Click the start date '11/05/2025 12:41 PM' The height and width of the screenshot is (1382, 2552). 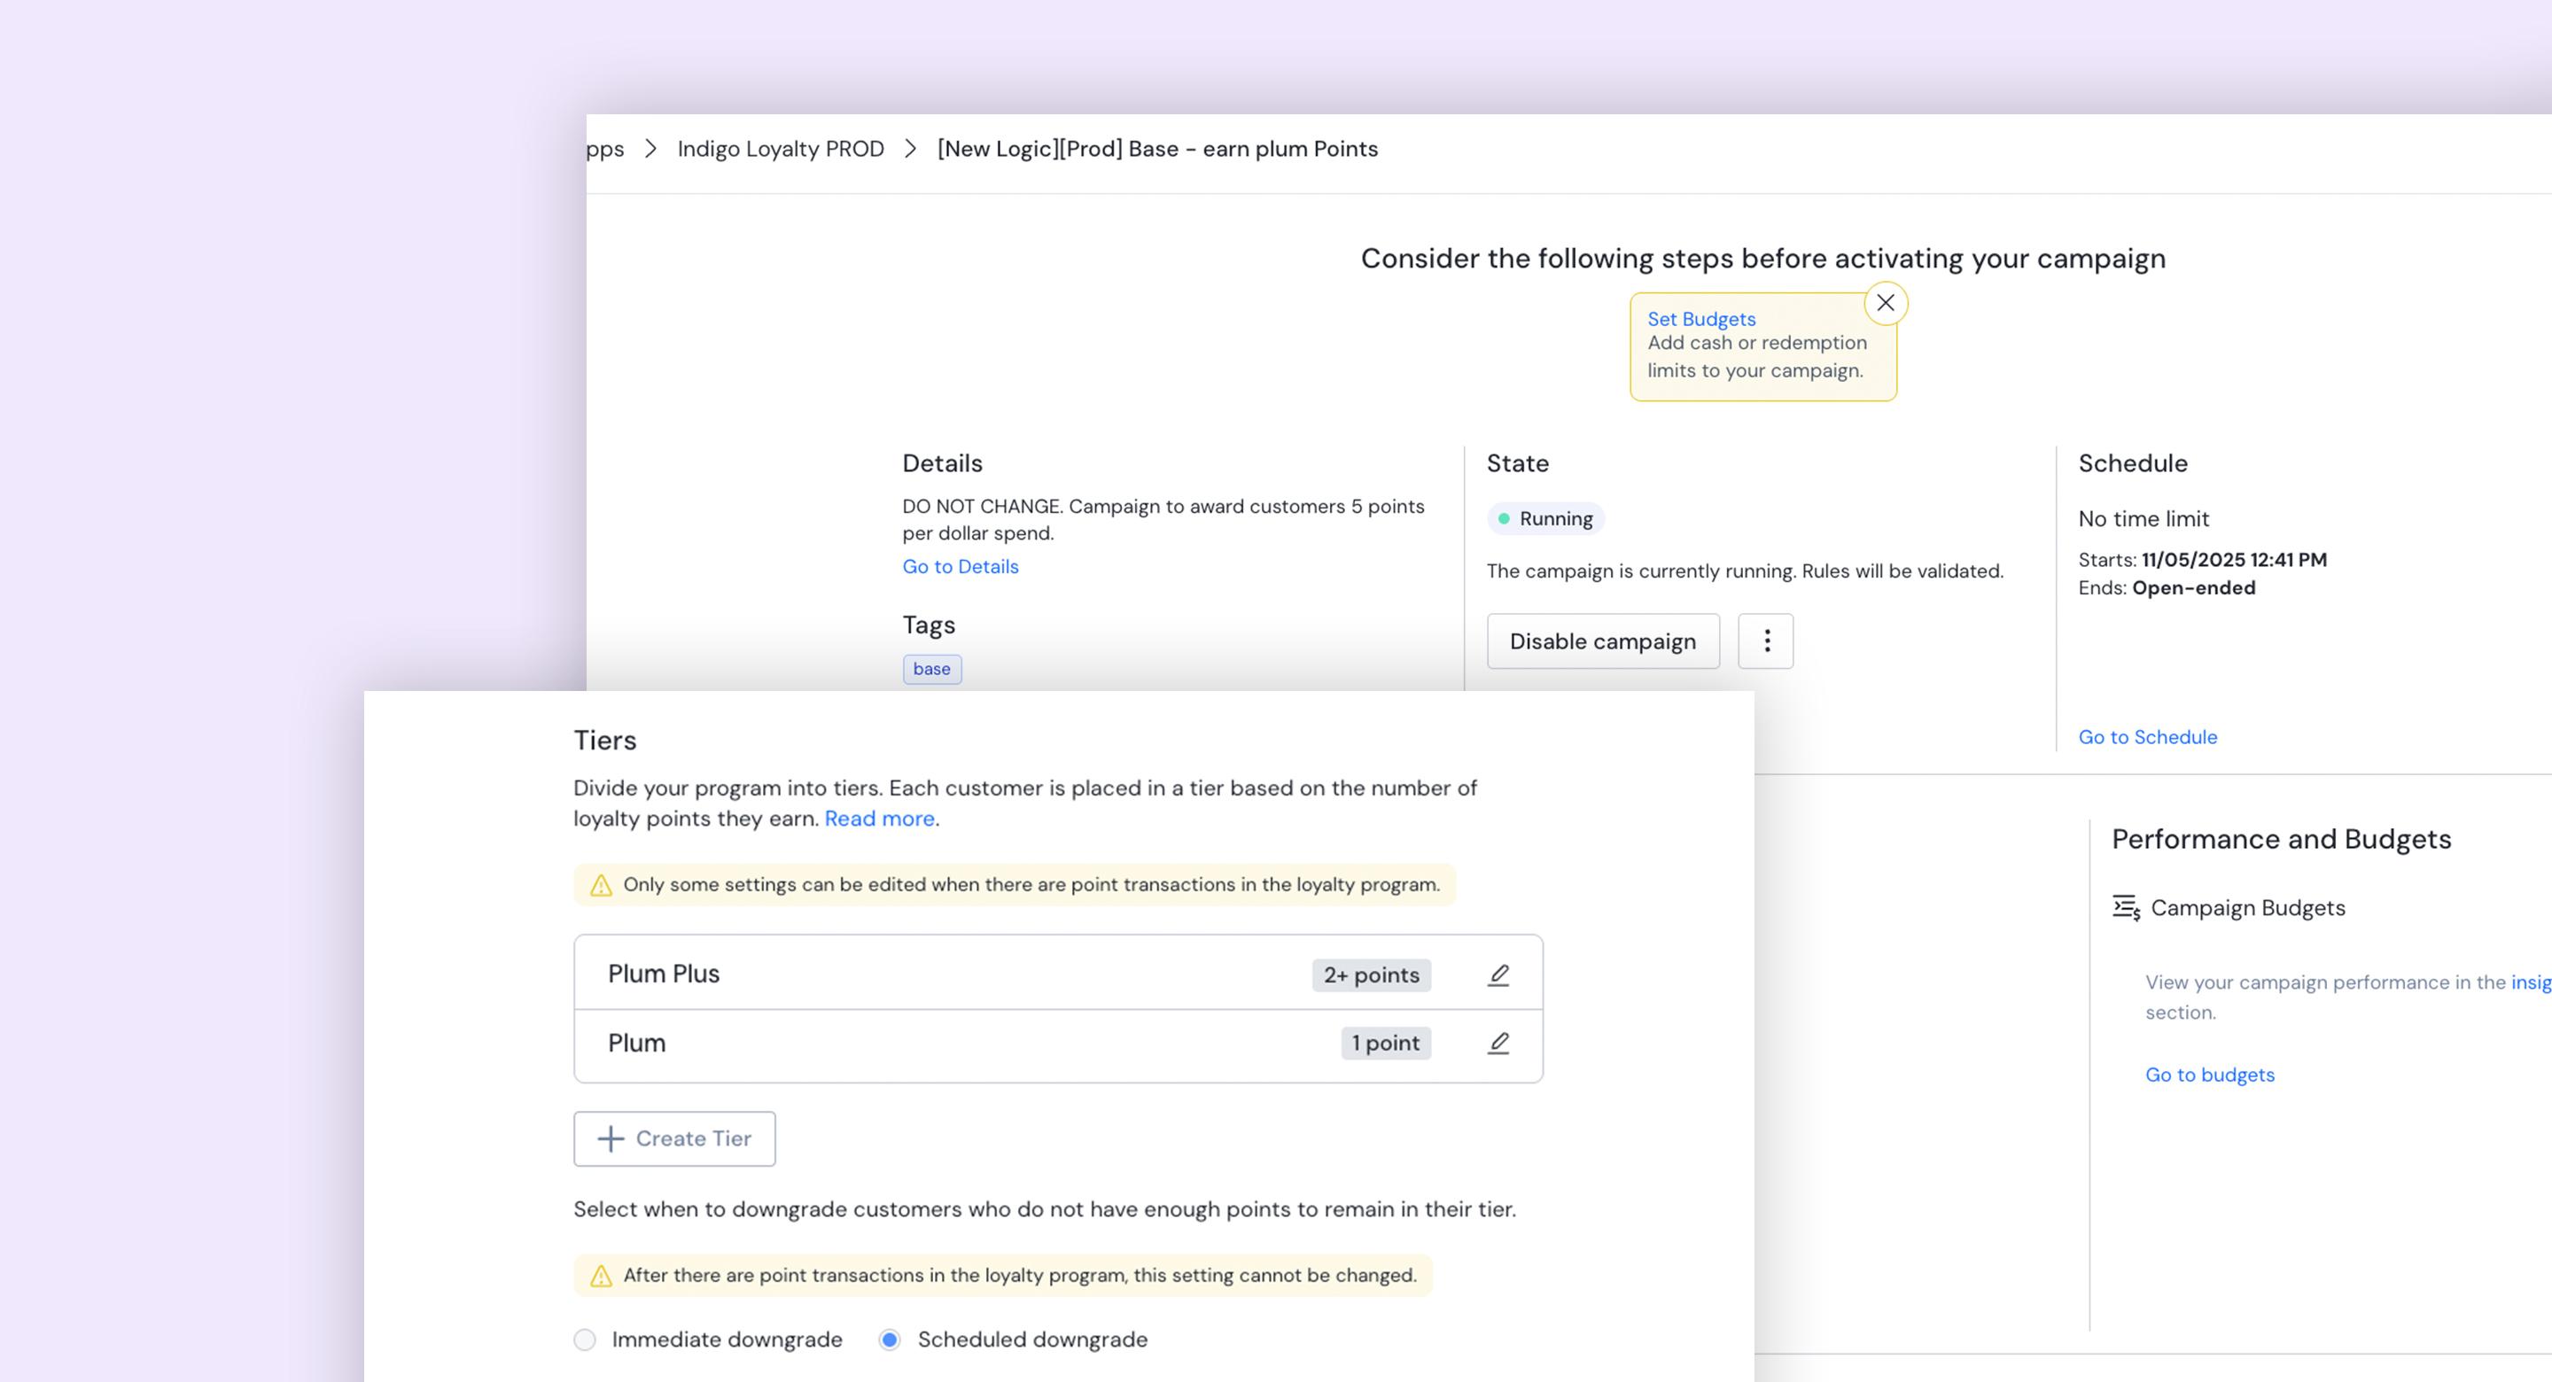(x=2234, y=560)
